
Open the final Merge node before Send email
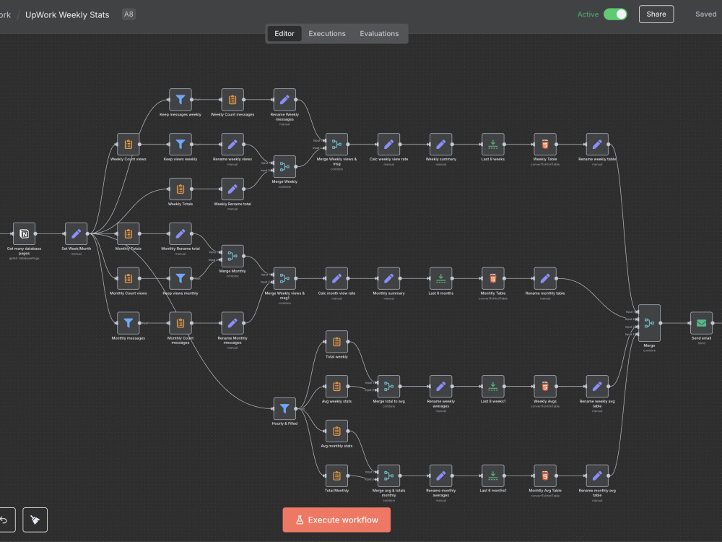649,323
